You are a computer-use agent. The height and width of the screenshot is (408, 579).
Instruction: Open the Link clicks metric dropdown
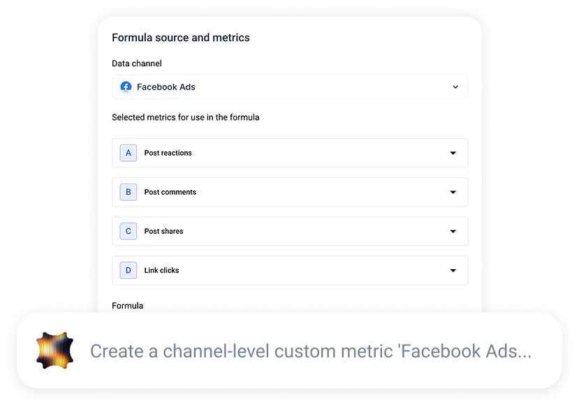(290, 270)
